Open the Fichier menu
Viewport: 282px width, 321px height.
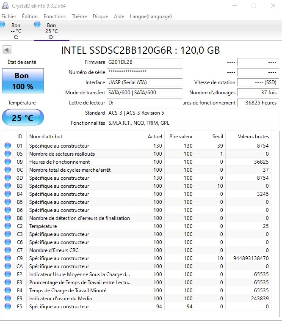[9, 16]
